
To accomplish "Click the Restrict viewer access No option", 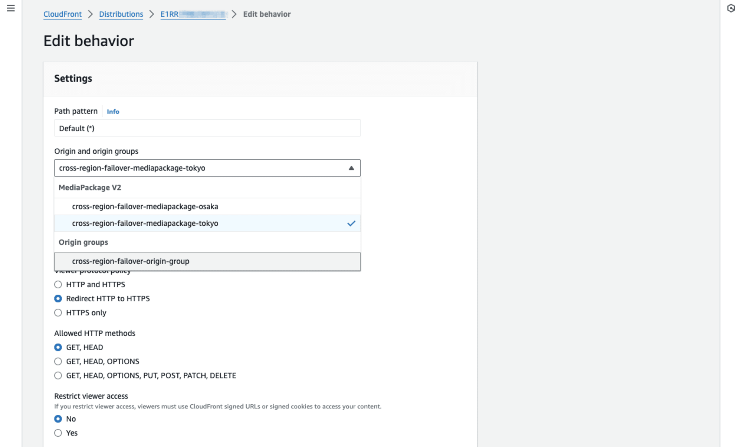I will click(58, 418).
